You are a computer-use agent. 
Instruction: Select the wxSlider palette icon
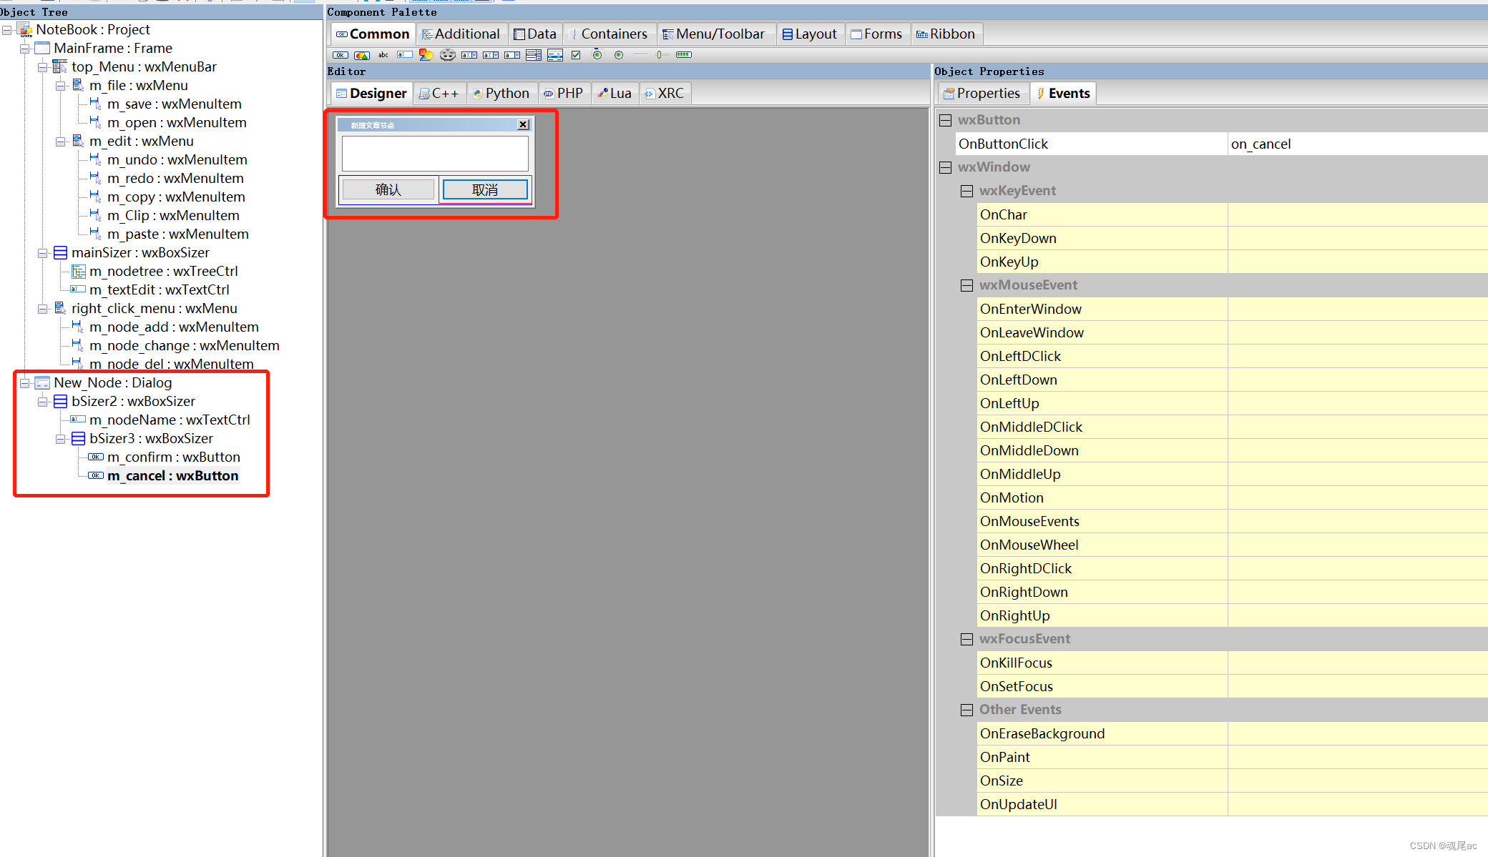click(662, 55)
